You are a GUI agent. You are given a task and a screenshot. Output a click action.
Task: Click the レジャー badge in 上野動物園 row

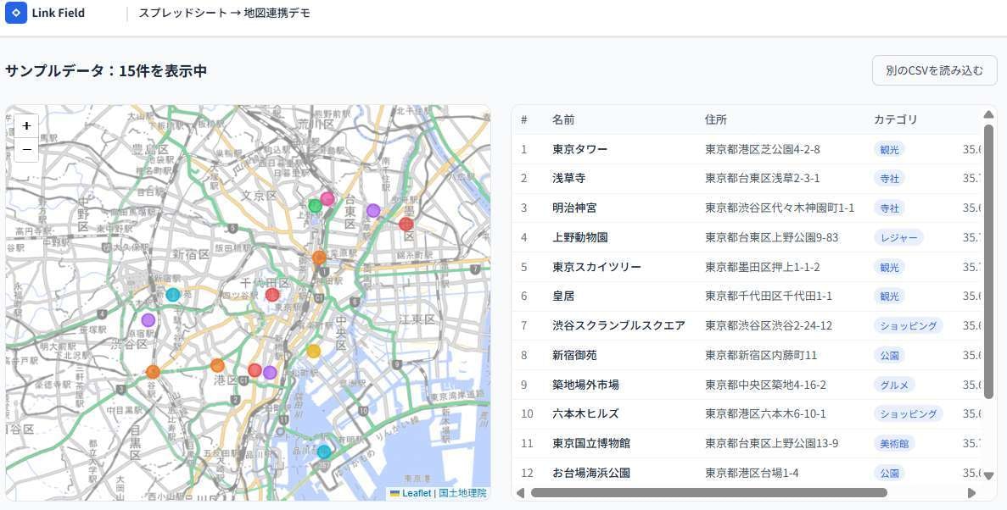[x=898, y=237]
